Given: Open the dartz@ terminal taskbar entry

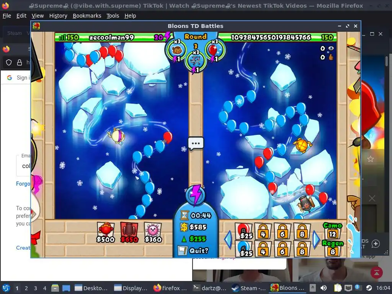Looking at the screenshot, I should [x=209, y=288].
